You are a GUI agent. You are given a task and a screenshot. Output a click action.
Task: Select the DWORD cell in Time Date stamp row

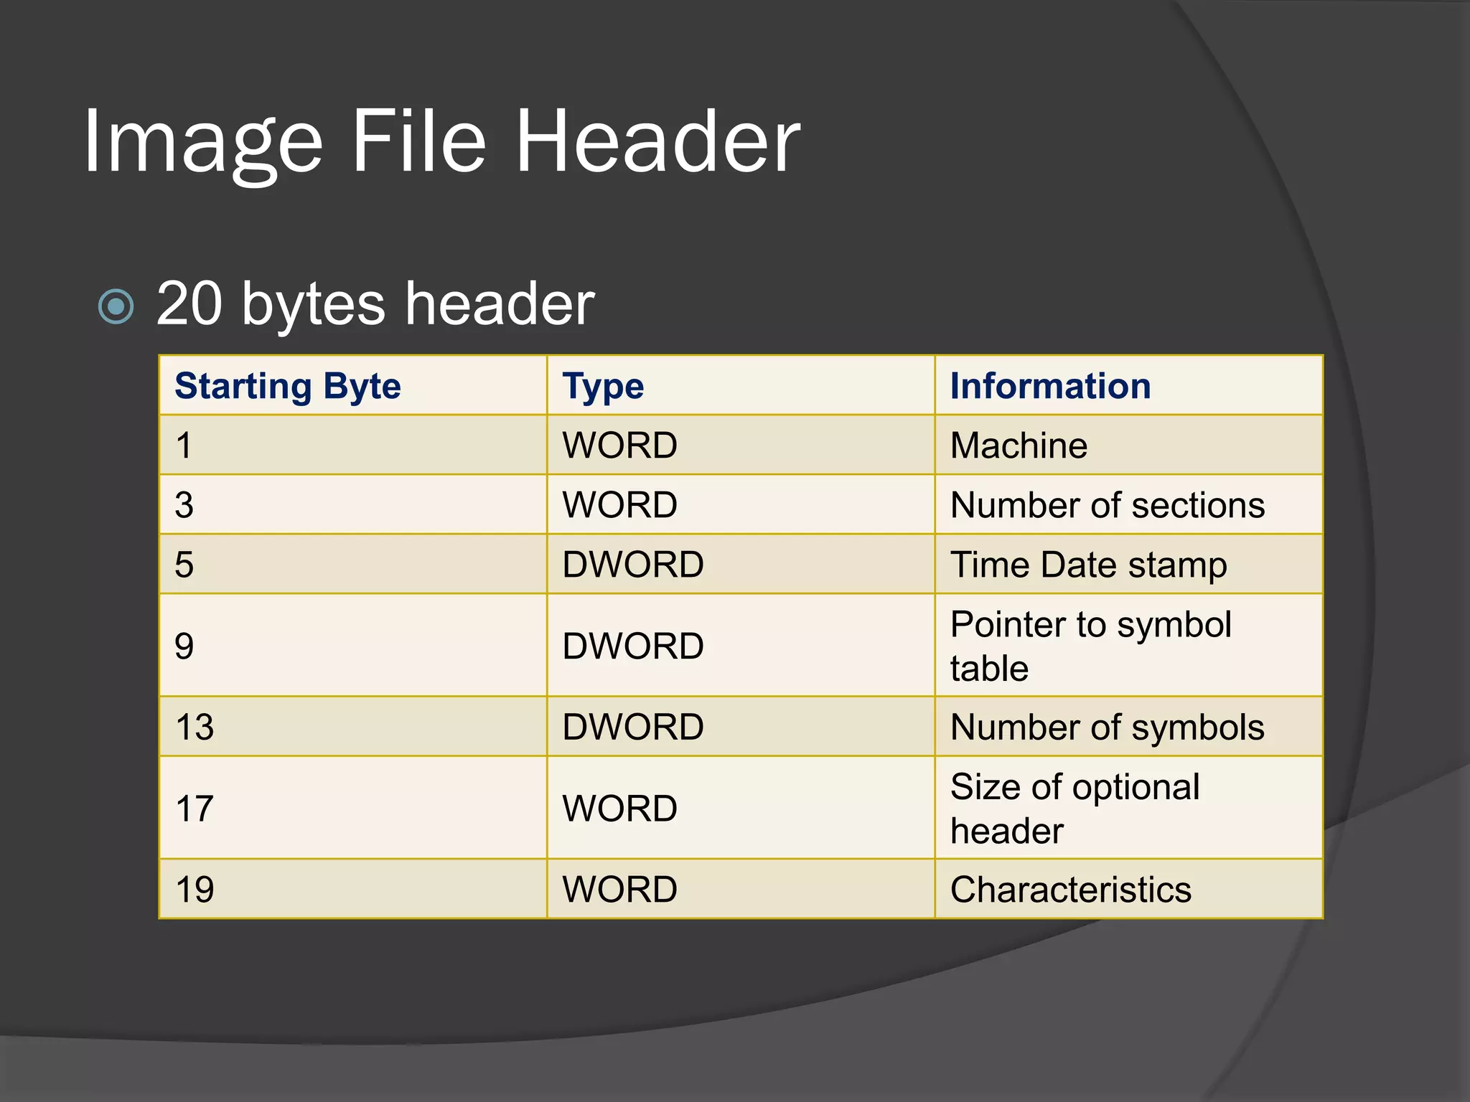point(741,564)
